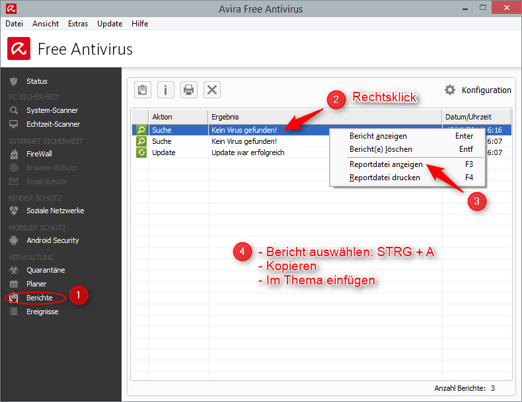Click the Planer calendar icon
The height and width of the screenshot is (402, 522).
point(14,284)
